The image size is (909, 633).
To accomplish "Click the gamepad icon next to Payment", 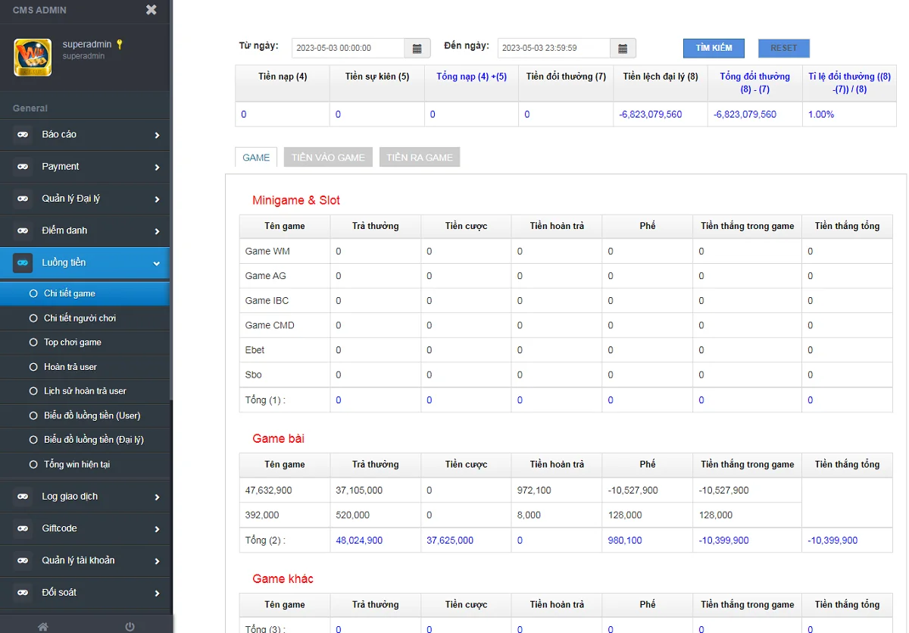I will click(x=23, y=167).
